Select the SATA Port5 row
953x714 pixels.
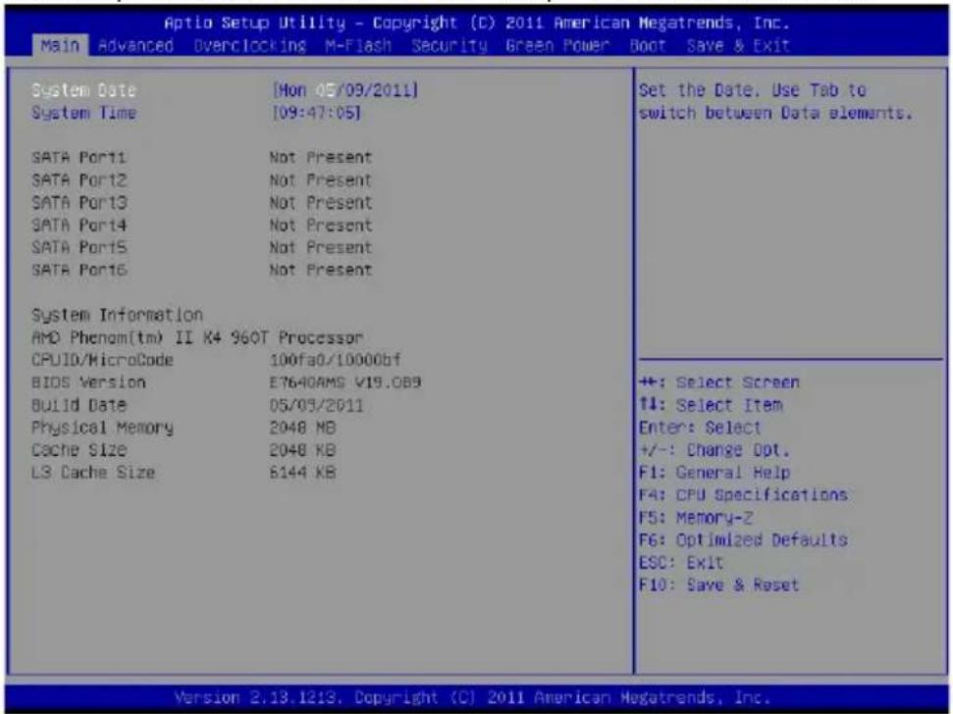(202, 248)
